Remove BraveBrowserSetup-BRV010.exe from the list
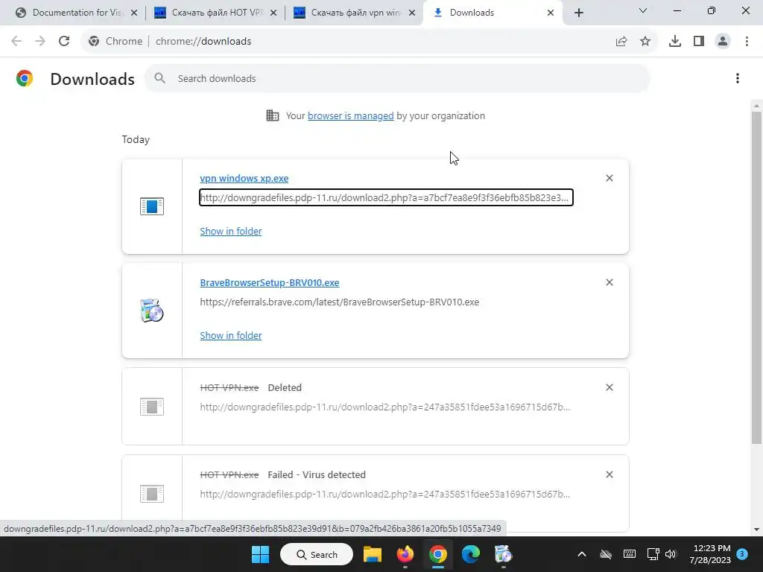The height and width of the screenshot is (572, 763). (x=609, y=282)
